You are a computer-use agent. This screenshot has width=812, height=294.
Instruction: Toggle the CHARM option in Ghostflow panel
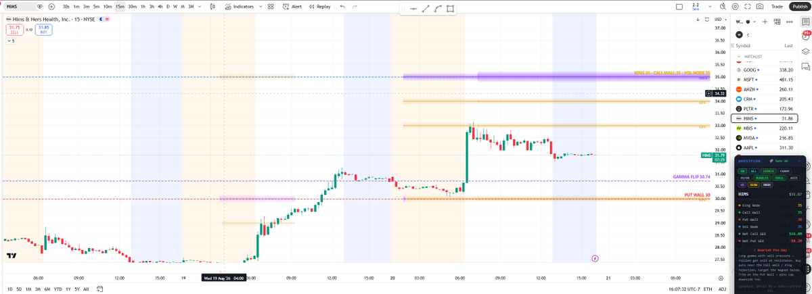(784, 171)
